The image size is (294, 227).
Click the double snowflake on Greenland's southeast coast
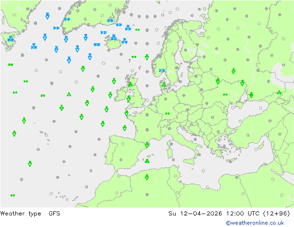coord(110,20)
